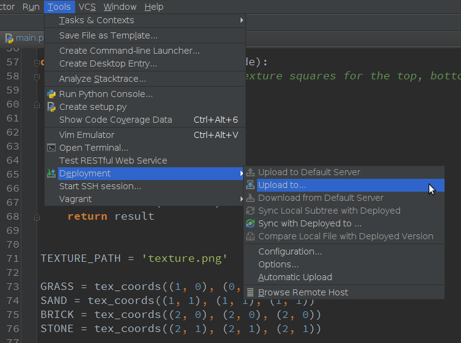The width and height of the screenshot is (461, 343).
Task: Select Compare Local File with Deployed Version
Action: point(344,236)
